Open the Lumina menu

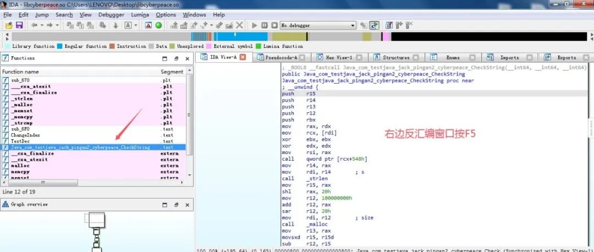(x=140, y=15)
